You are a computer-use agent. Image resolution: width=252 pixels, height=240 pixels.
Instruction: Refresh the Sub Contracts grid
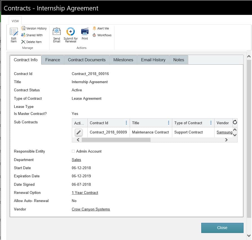pyautogui.click(x=235, y=122)
